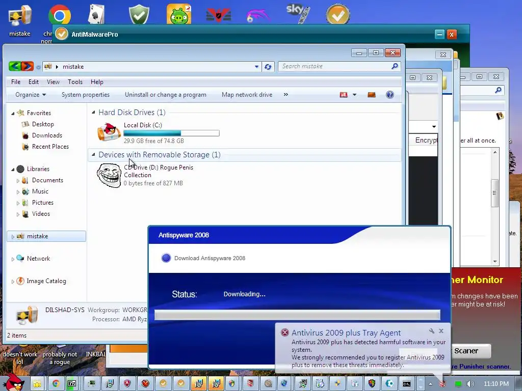Go forward with the orange arrow button
This screenshot has height=391, width=522.
click(x=28, y=66)
